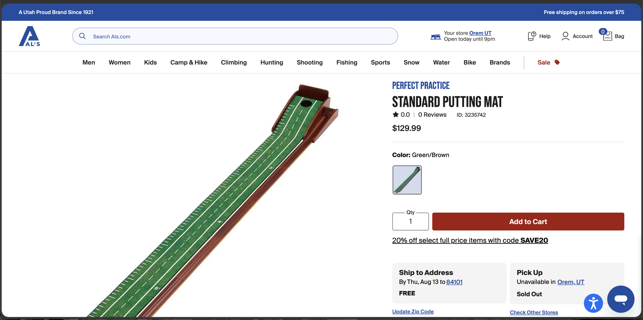Open the Camp & Hike menu
The image size is (643, 320).
[x=189, y=62]
